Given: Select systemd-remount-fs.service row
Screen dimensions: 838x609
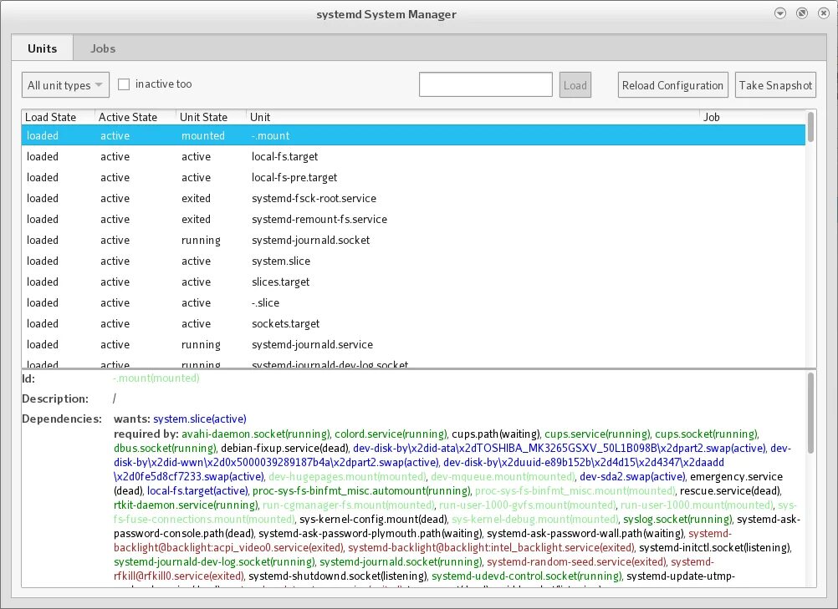Looking at the screenshot, I should (x=413, y=219).
